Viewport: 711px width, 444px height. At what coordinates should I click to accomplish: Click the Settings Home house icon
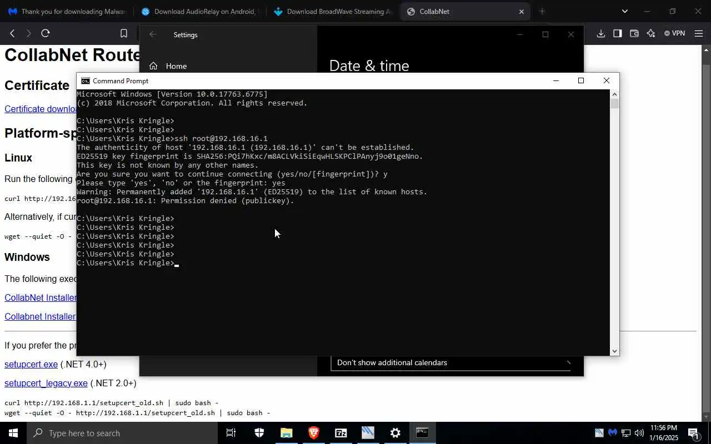point(153,66)
